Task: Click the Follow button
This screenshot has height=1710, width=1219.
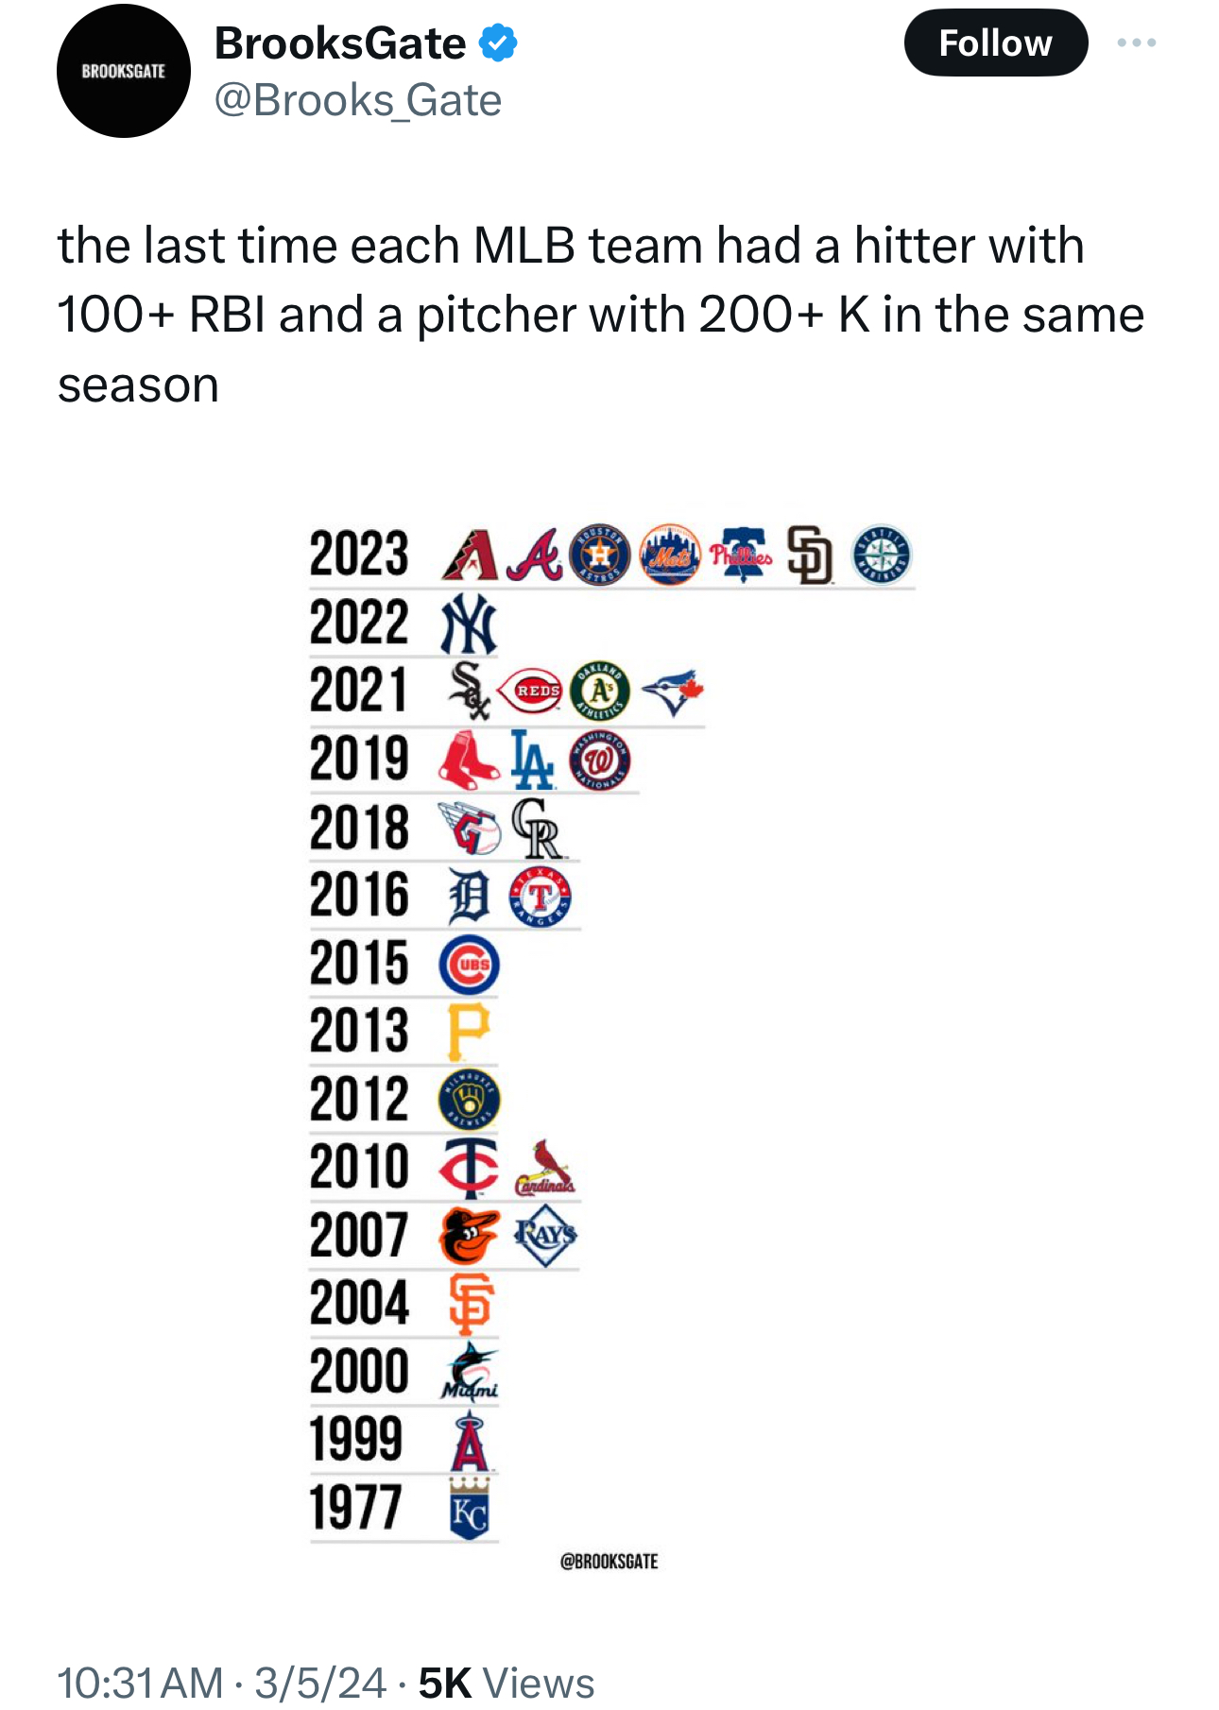Action: tap(995, 43)
